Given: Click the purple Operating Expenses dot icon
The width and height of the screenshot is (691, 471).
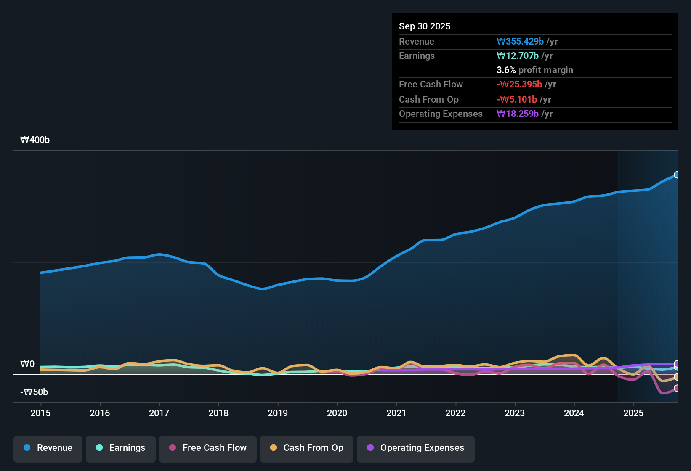Looking at the screenshot, I should click(x=370, y=448).
